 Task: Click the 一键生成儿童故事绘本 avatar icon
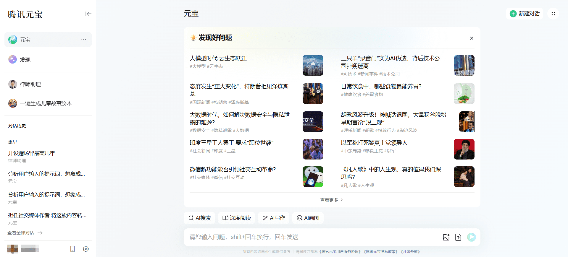click(13, 103)
